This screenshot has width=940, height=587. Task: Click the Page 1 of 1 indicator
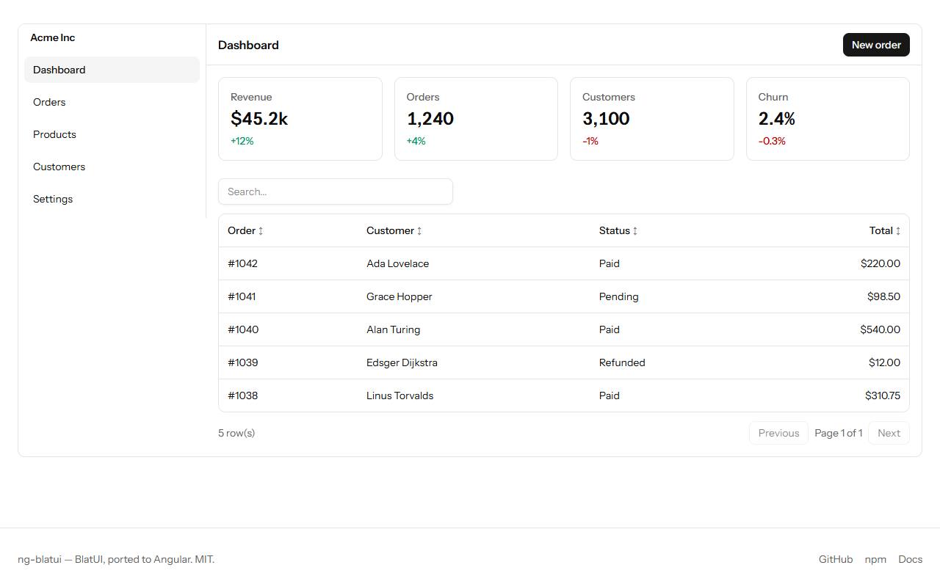(x=838, y=433)
